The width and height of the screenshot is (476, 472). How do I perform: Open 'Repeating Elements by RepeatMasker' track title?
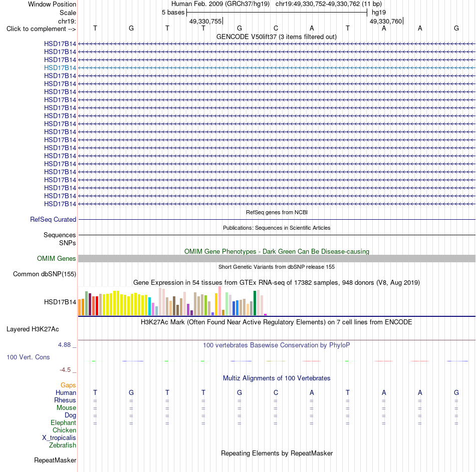(x=277, y=453)
